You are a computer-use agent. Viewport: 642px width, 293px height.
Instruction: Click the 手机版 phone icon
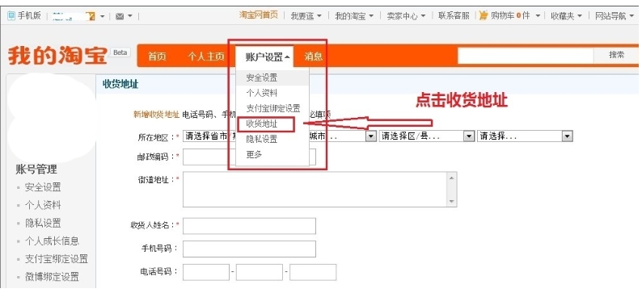[11, 16]
